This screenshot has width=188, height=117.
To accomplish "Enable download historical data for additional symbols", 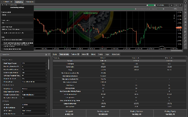I will [x=2, y=45].
